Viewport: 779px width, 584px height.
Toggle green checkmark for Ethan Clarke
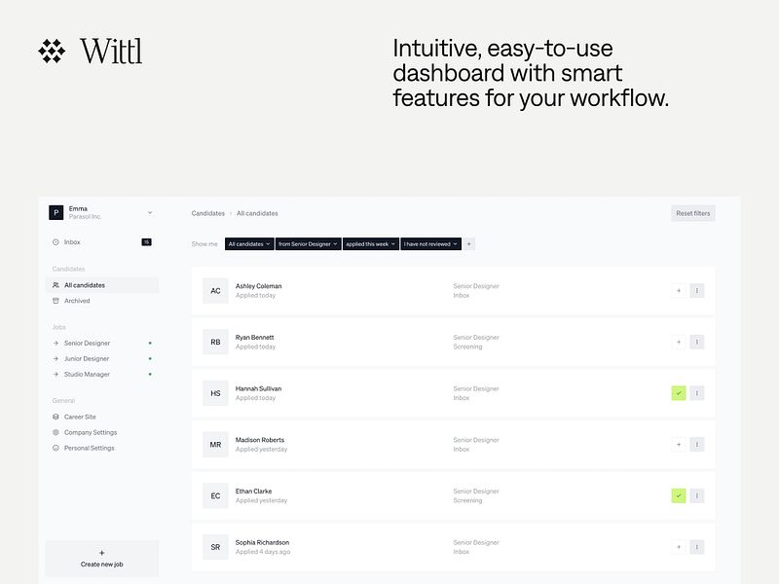coord(679,495)
